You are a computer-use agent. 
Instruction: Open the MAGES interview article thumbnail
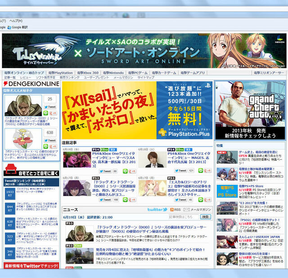click(x=153, y=160)
